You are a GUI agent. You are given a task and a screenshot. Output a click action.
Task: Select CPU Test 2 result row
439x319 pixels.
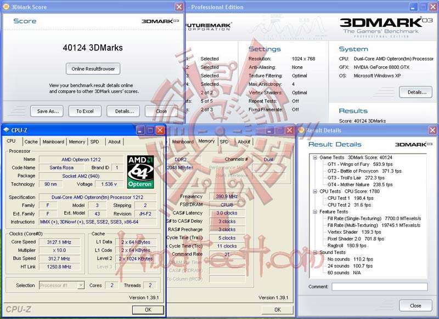coord(349,205)
